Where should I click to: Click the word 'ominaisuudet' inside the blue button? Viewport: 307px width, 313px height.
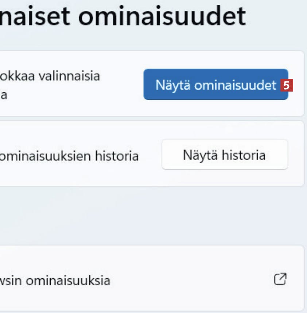pos(235,85)
